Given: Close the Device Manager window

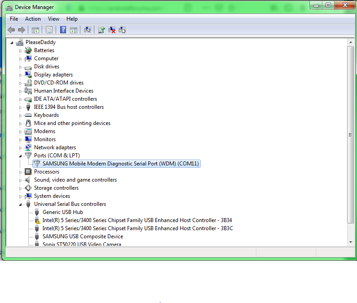Looking at the screenshot, I should point(345,5).
